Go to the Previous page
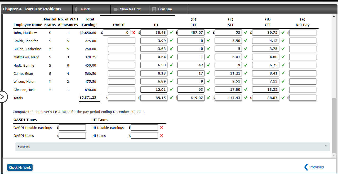 pos(314,167)
